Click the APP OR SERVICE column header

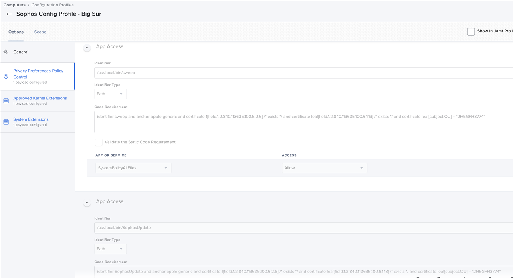[111, 155]
